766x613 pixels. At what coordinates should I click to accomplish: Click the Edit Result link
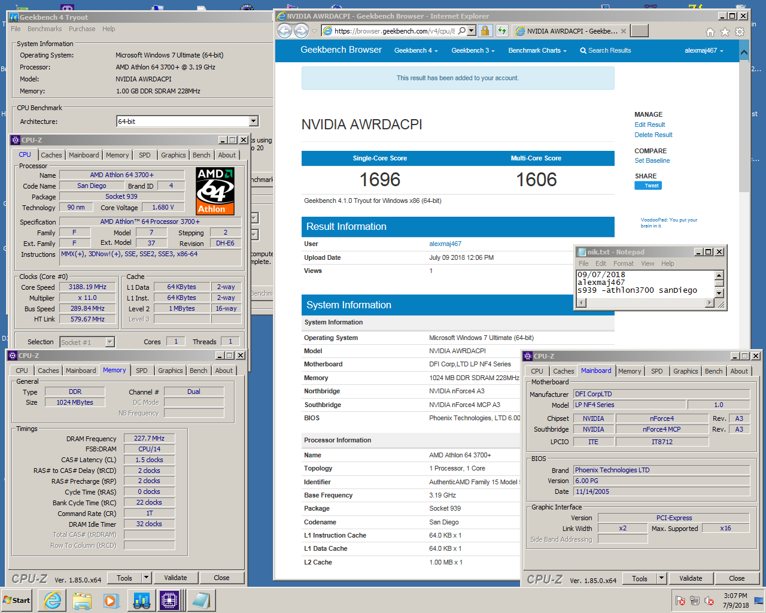click(x=649, y=125)
